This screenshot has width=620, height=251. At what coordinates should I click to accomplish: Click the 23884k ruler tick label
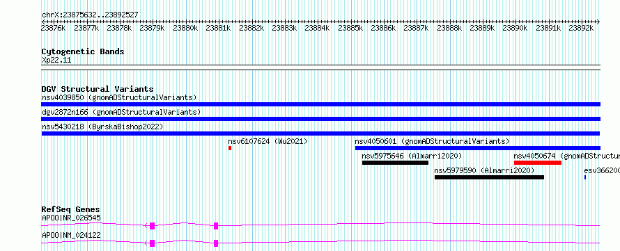coord(317,28)
